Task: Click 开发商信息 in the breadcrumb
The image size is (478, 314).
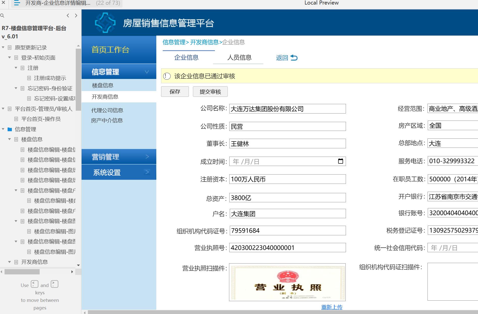Action: (x=204, y=42)
